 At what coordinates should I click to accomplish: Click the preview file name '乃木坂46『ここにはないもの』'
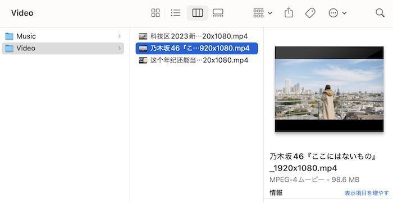[x=323, y=157]
